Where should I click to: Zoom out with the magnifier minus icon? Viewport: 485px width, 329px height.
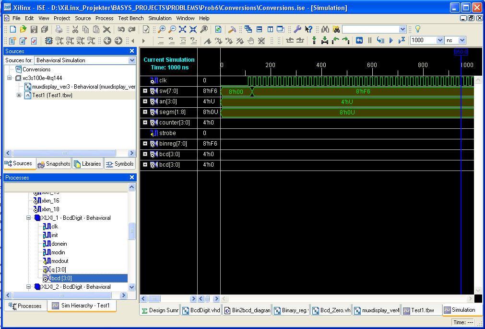click(172, 29)
